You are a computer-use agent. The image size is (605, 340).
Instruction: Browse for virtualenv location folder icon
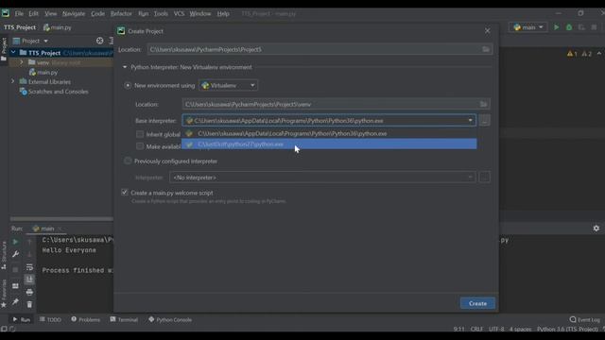(483, 104)
